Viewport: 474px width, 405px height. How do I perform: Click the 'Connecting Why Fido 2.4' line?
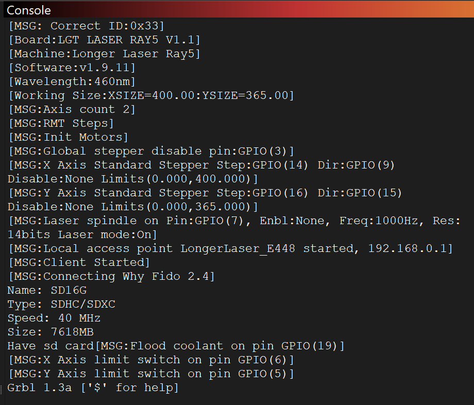111,276
